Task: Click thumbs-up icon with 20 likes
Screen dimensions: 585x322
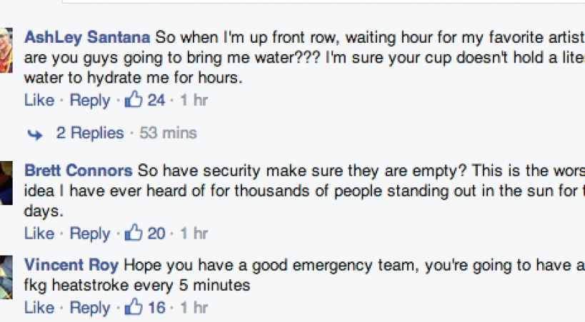Action: point(134,233)
